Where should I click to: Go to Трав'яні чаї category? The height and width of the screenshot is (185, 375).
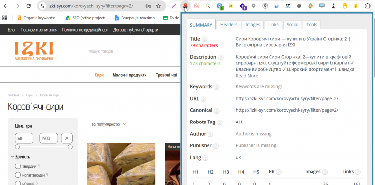(166, 75)
